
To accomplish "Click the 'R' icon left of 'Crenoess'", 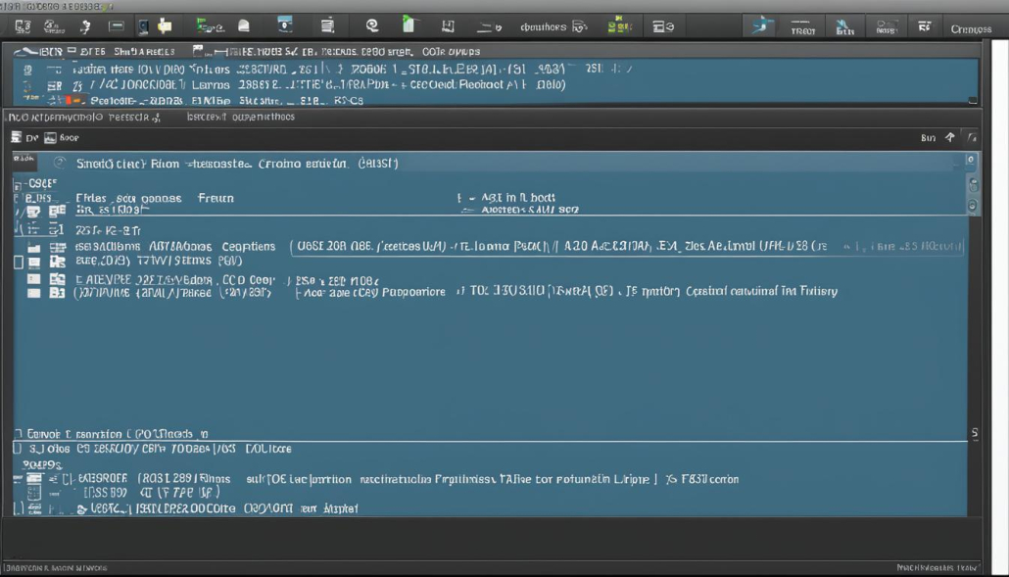I will tap(924, 26).
